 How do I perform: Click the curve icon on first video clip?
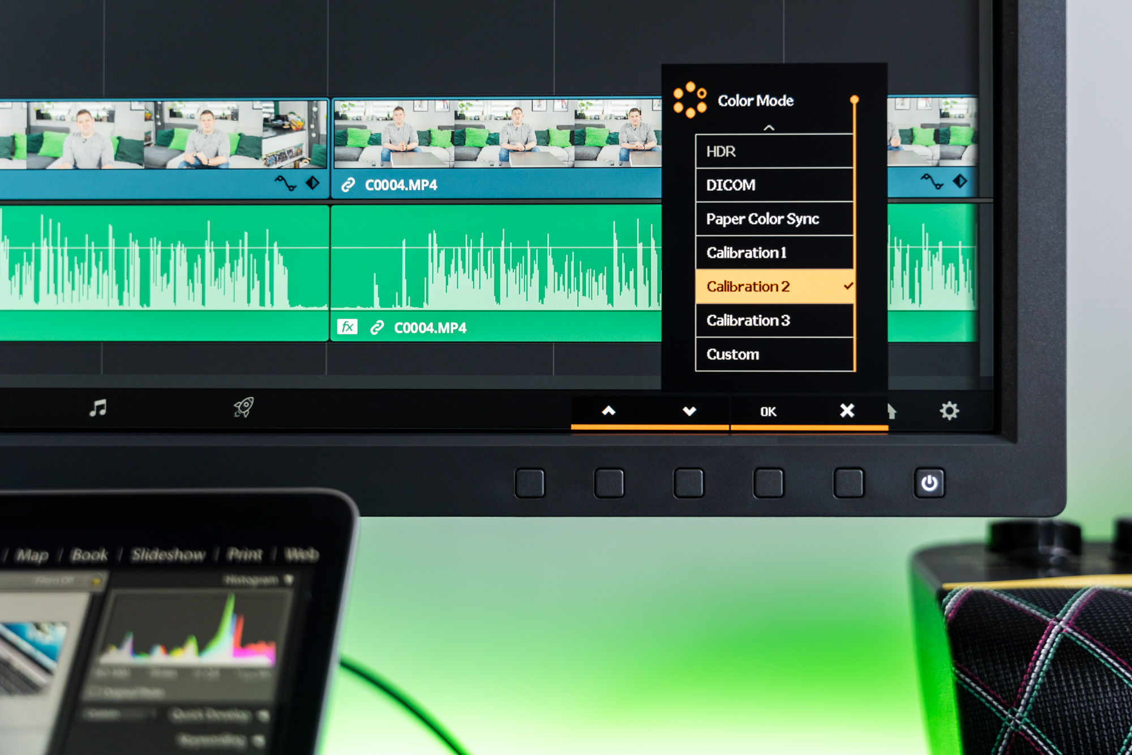(285, 183)
